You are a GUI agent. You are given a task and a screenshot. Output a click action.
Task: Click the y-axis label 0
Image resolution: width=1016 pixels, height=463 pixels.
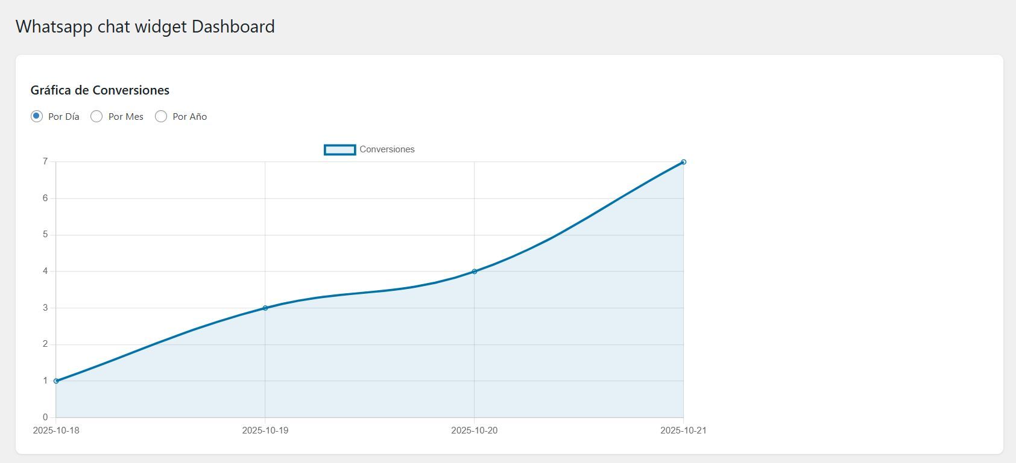45,417
